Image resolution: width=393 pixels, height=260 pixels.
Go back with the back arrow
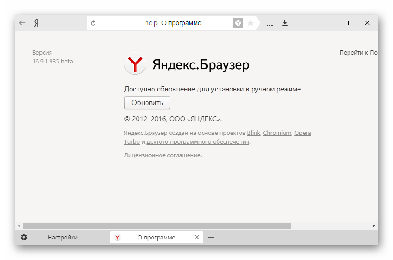[22, 23]
